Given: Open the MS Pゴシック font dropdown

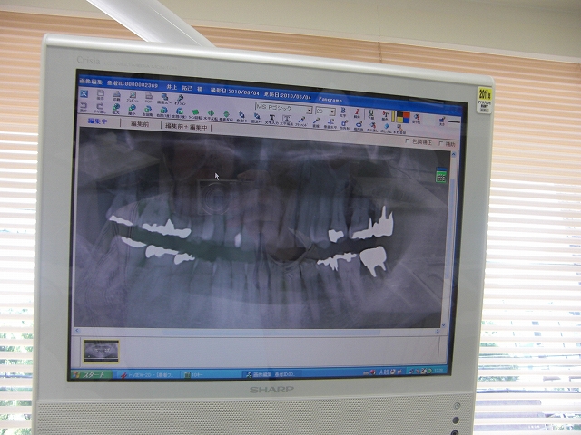Looking at the screenshot, I should (x=310, y=111).
